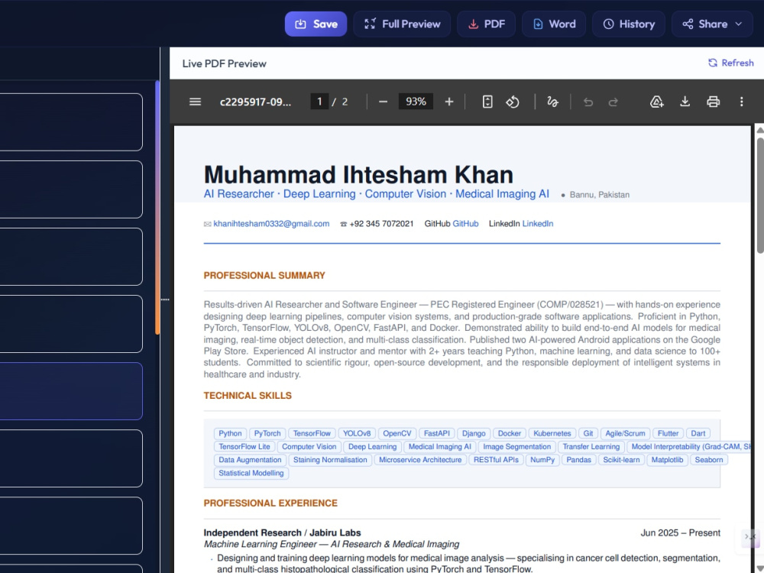Expand the Share dropdown
The image size is (764, 573).
click(x=712, y=24)
